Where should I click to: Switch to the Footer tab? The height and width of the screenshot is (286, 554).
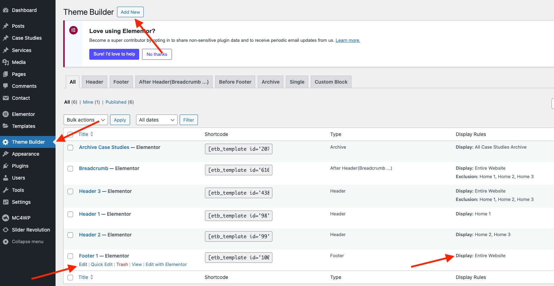[121, 82]
